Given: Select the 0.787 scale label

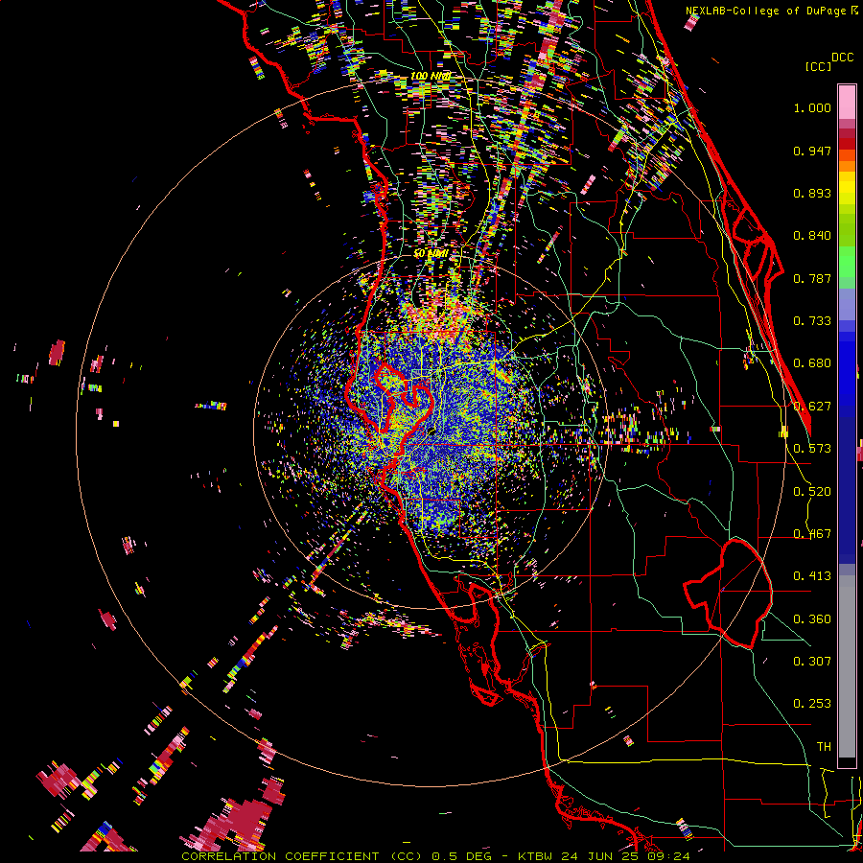Looking at the screenshot, I should [812, 278].
